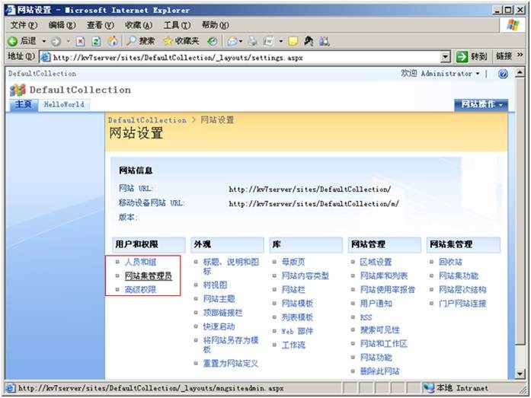Image resolution: width=531 pixels, height=398 pixels.
Task: Click the green Go (转到) arrow button
Action: click(x=462, y=57)
